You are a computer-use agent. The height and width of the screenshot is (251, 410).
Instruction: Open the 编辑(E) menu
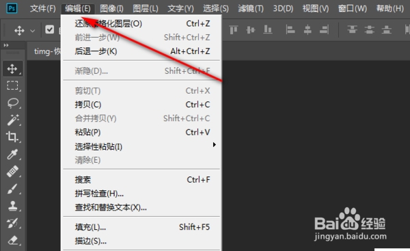(x=78, y=9)
